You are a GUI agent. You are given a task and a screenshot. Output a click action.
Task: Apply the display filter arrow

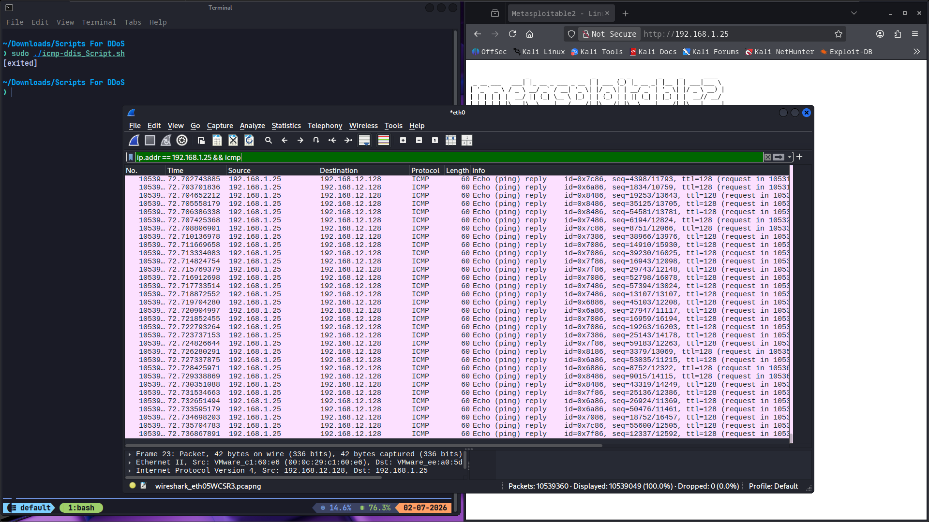click(x=779, y=157)
